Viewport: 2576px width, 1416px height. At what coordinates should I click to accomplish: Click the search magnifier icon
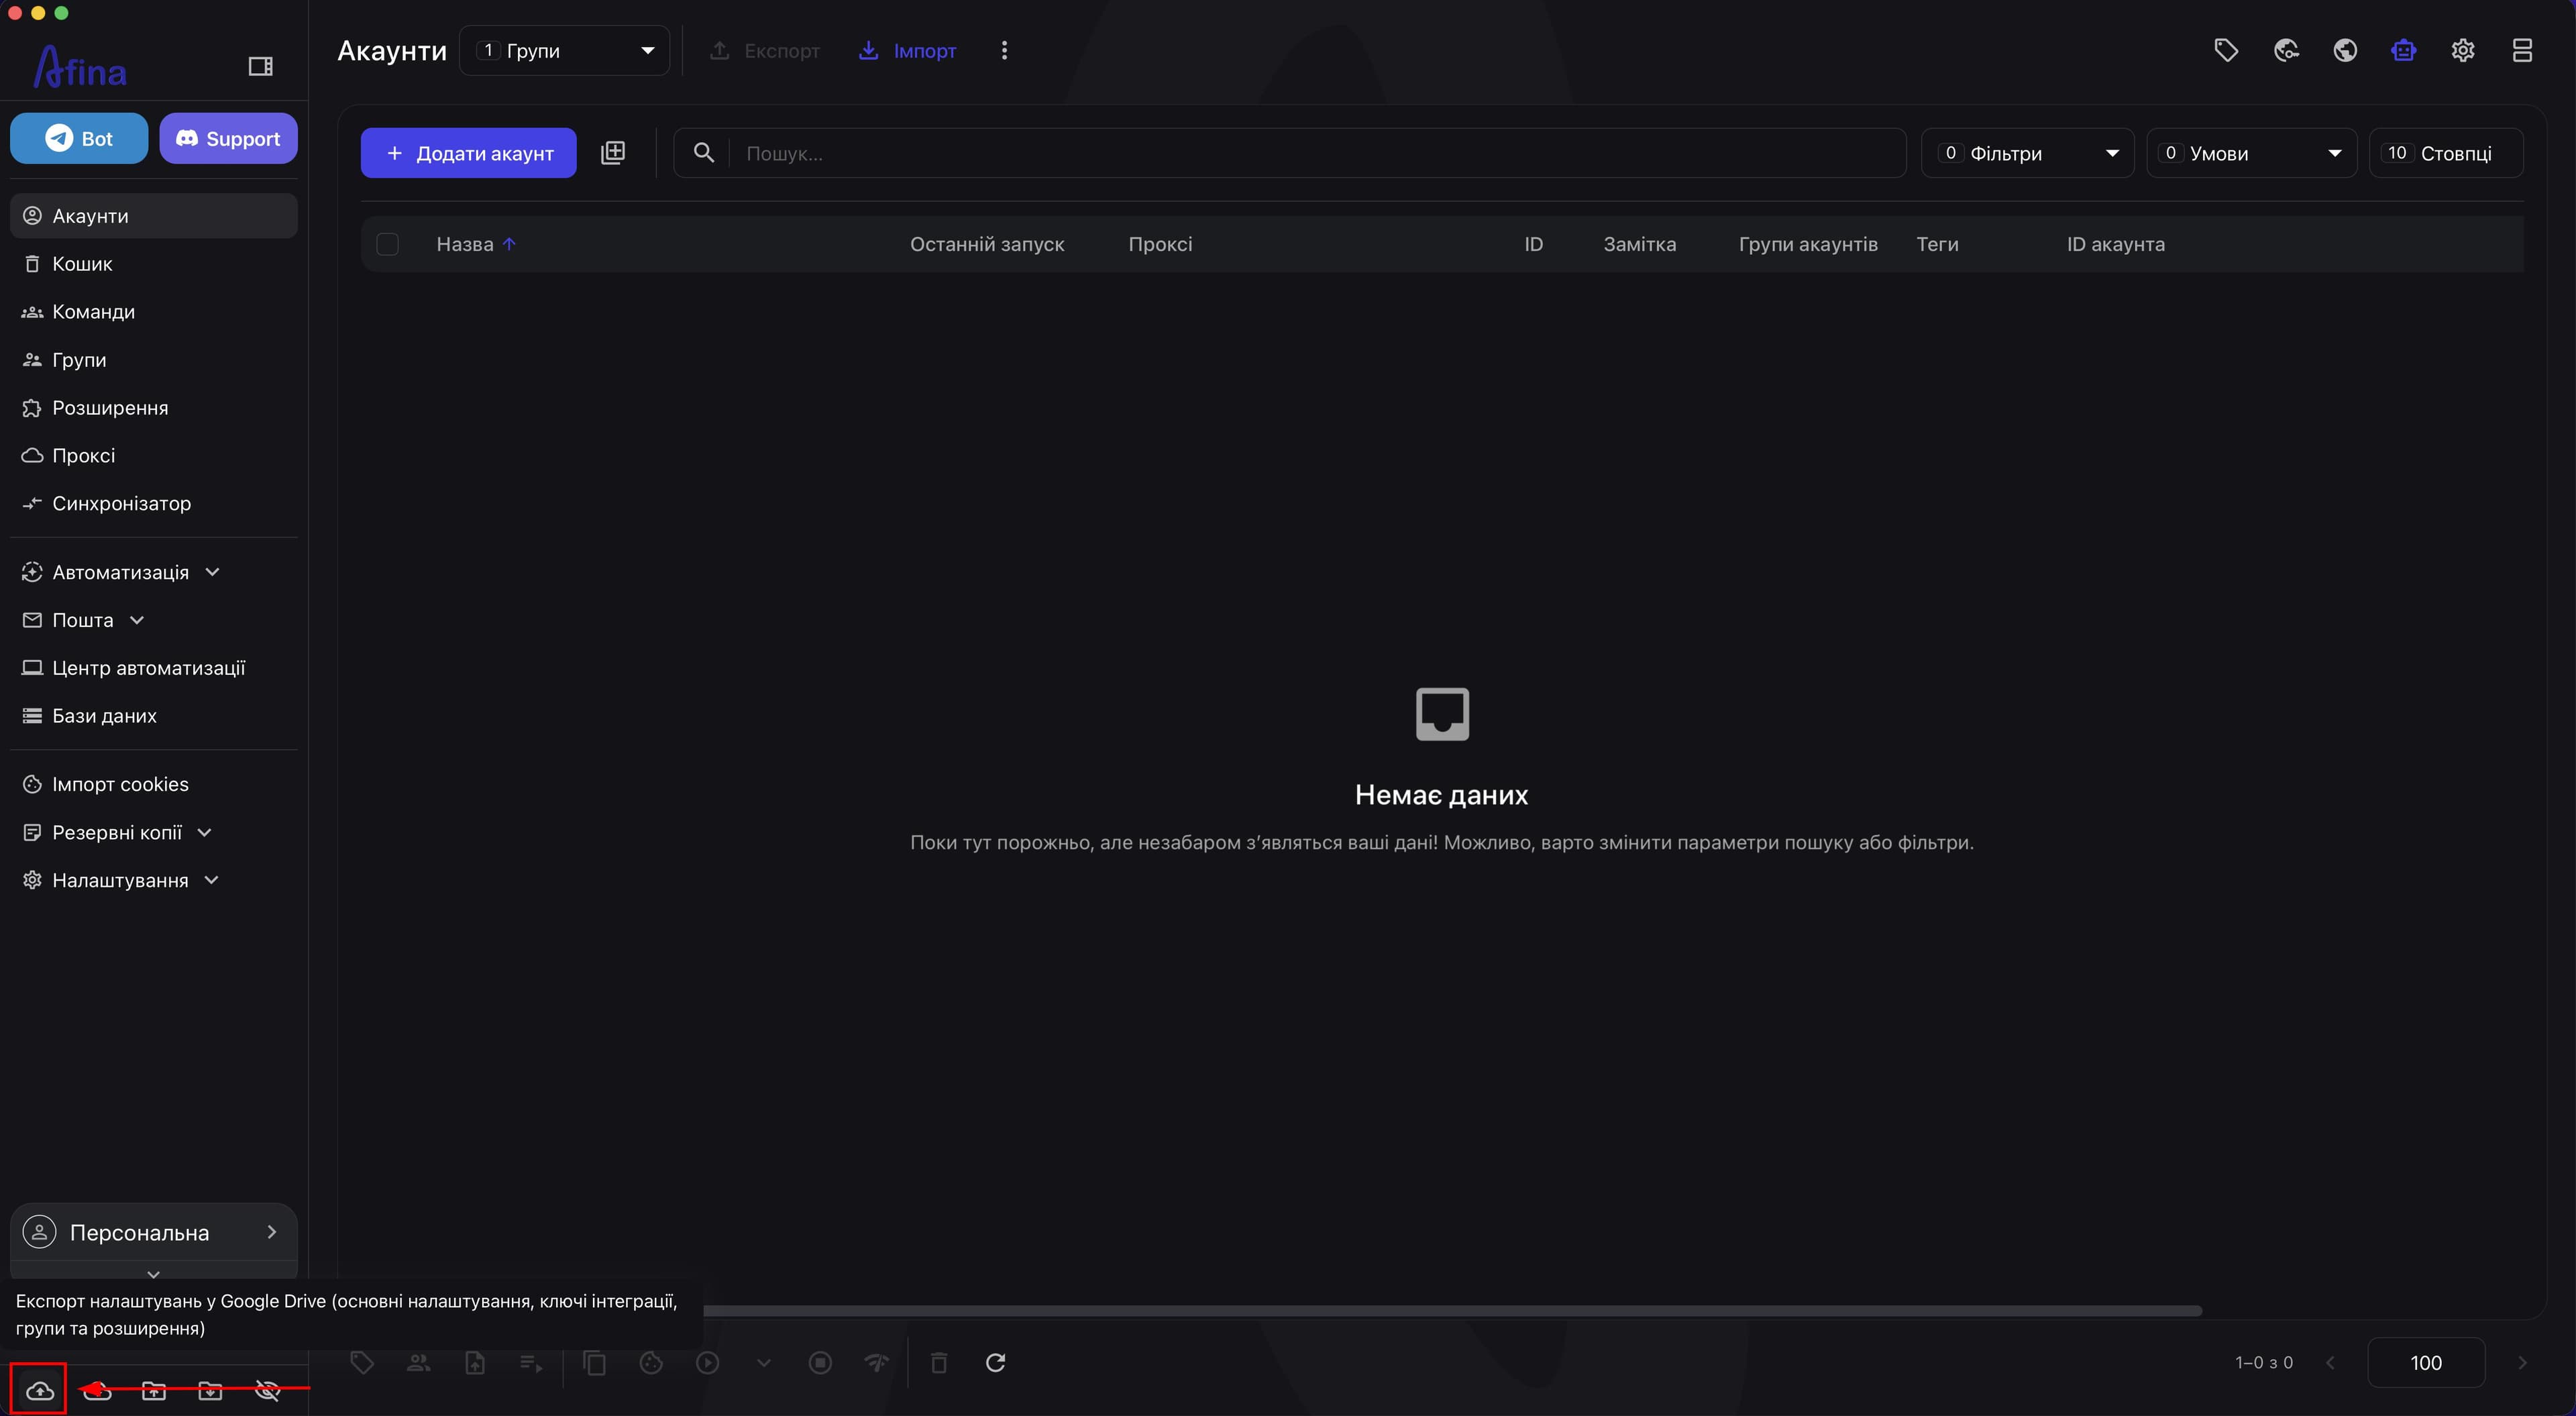(704, 152)
